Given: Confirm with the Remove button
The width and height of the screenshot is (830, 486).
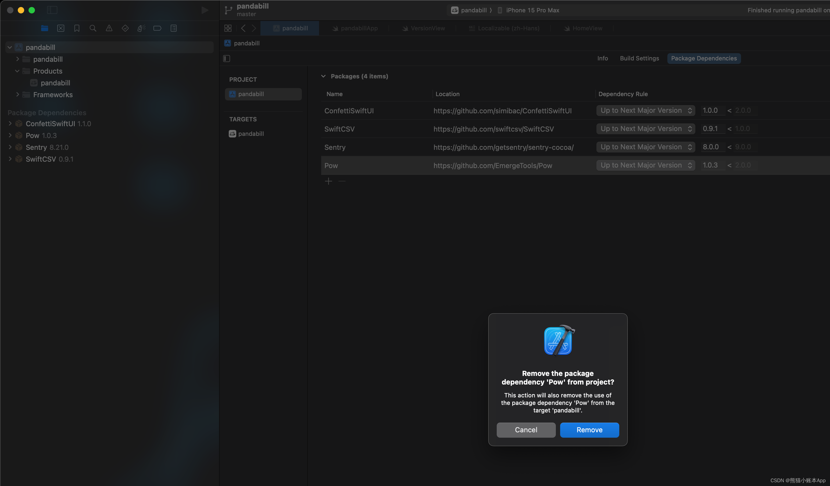Looking at the screenshot, I should pos(589,430).
